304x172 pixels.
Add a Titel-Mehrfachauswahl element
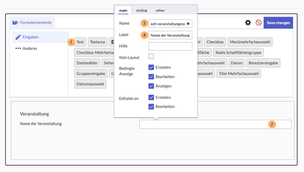239,73
